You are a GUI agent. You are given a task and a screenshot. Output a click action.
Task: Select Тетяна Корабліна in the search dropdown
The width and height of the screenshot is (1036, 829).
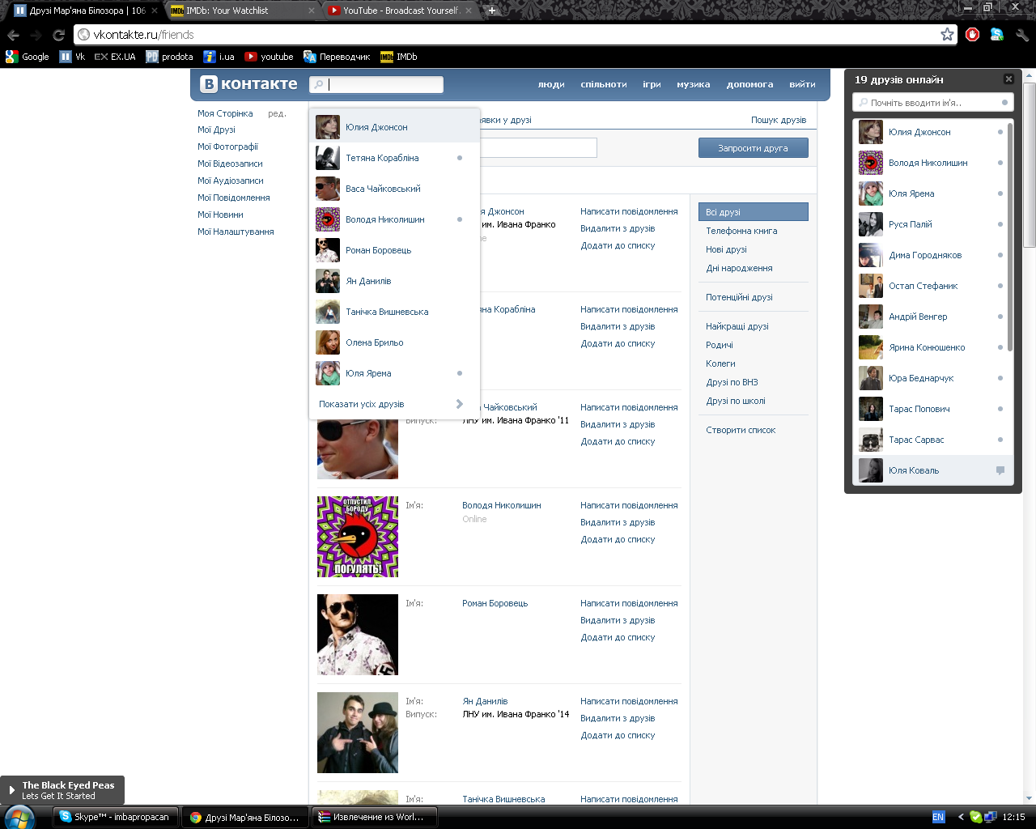[x=394, y=158]
